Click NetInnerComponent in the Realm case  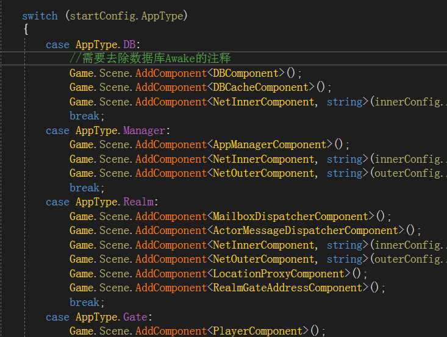pos(263,245)
